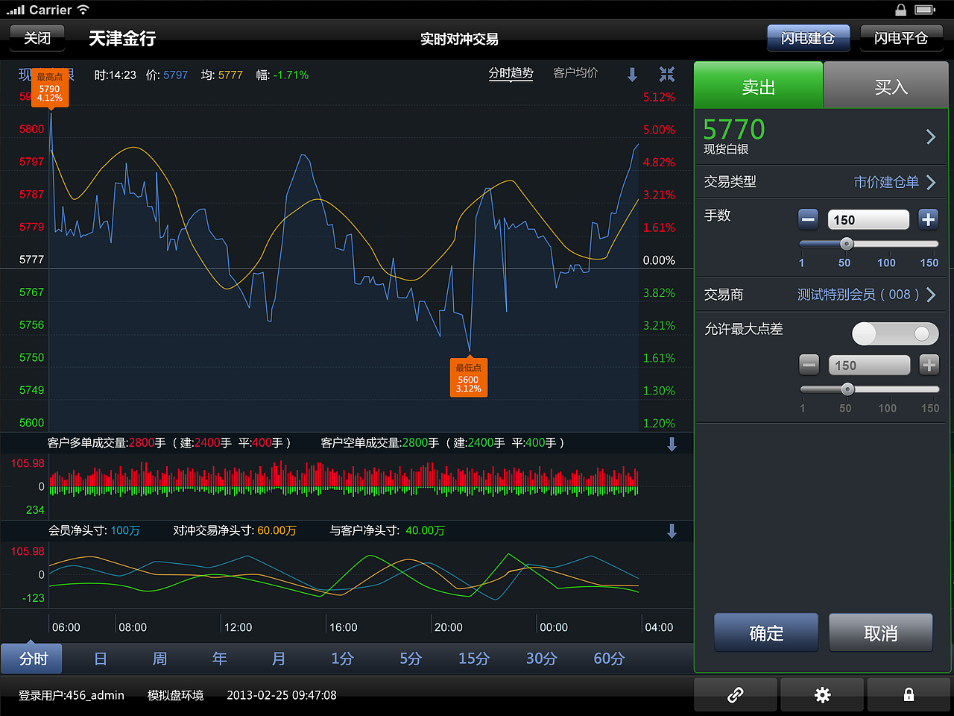Viewport: 954px width, 716px height.
Task: Click the 最高点 5790 marker
Action: point(50,89)
